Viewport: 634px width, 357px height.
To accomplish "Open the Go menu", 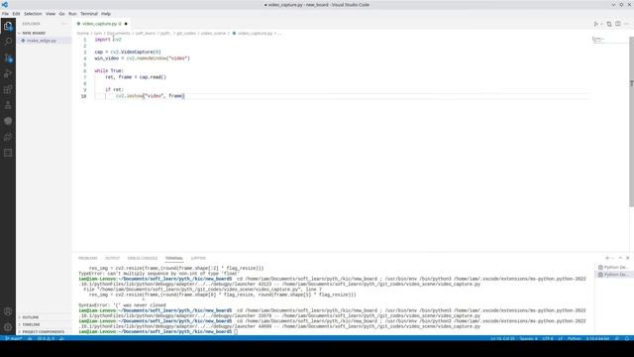I will coord(61,13).
